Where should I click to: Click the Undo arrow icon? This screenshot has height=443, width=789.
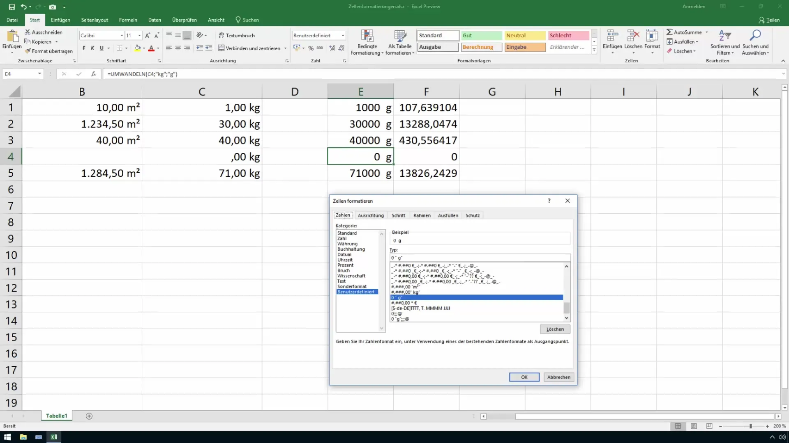point(24,7)
